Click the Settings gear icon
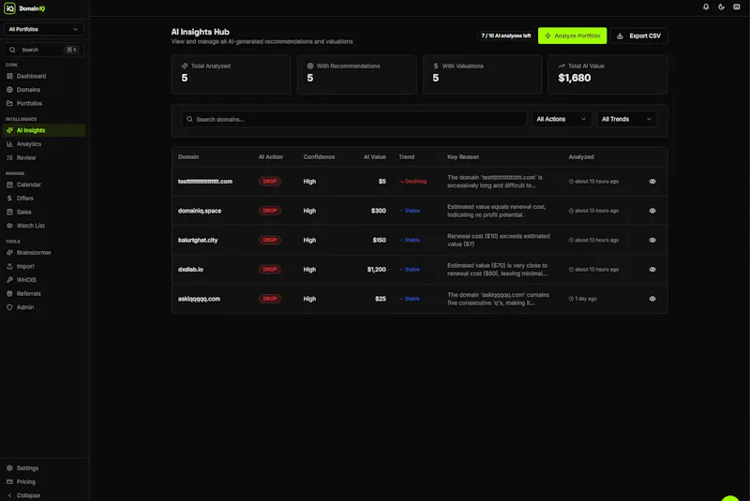This screenshot has height=501, width=750. [x=9, y=468]
